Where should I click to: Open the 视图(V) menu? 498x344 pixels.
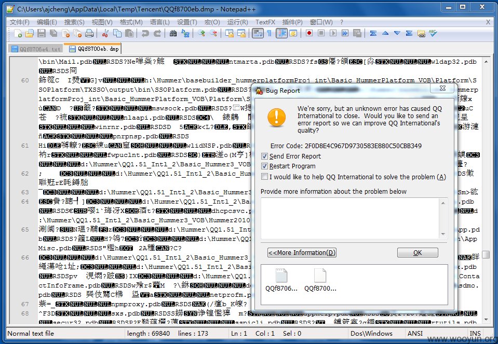(102, 22)
